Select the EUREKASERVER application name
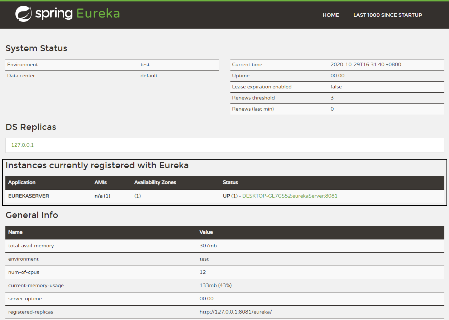 pos(29,196)
